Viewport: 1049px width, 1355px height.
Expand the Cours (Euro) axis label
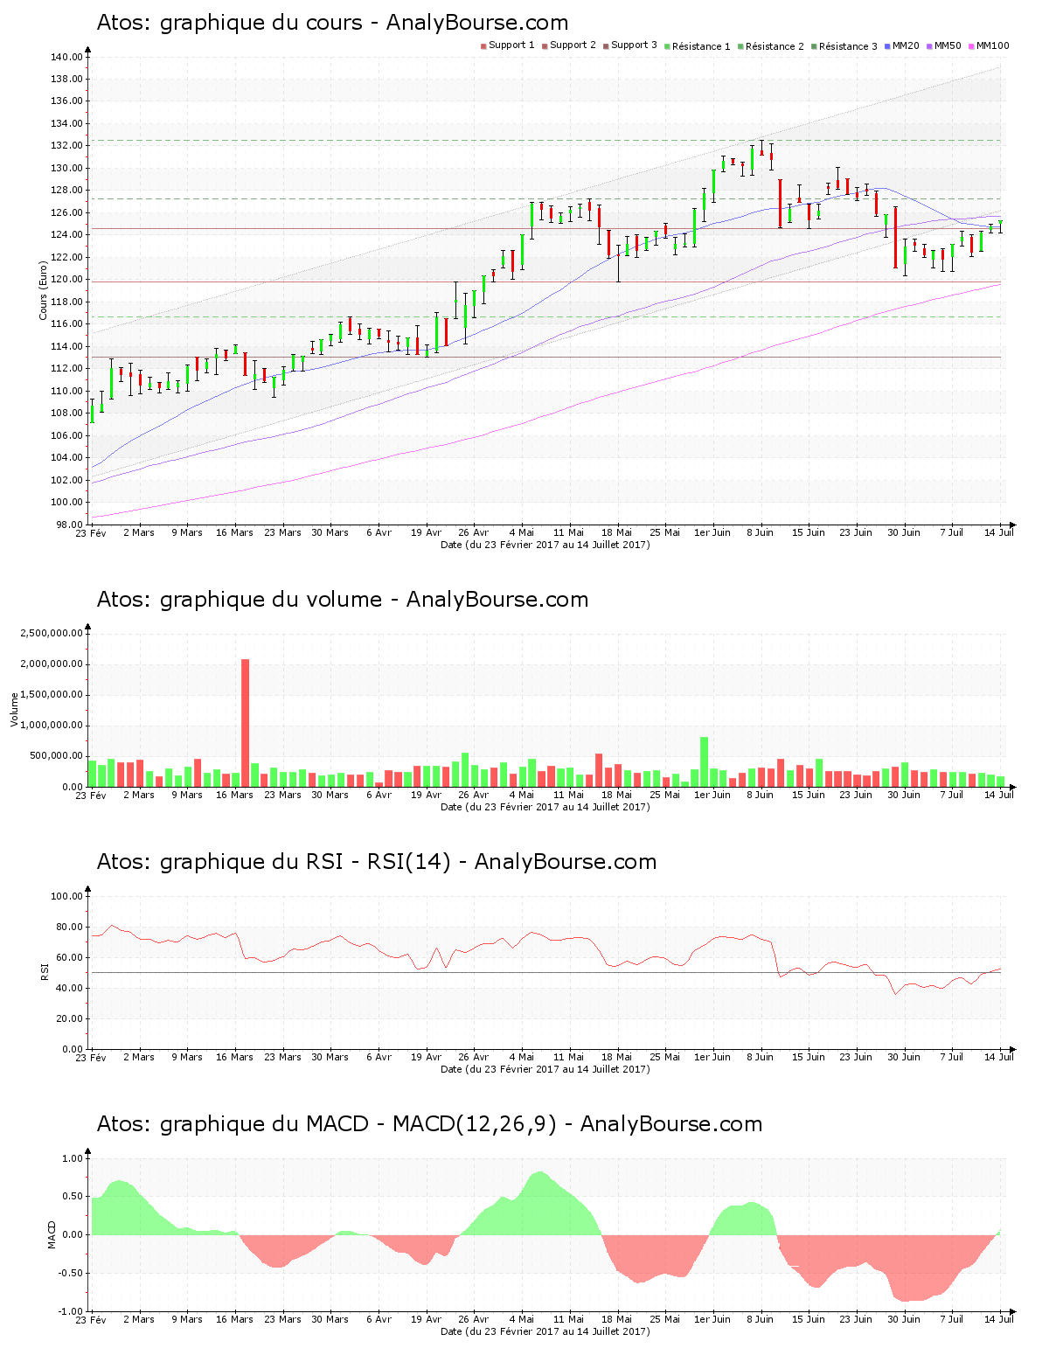pos(42,288)
